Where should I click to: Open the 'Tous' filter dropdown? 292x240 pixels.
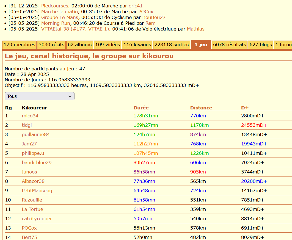click(39, 96)
